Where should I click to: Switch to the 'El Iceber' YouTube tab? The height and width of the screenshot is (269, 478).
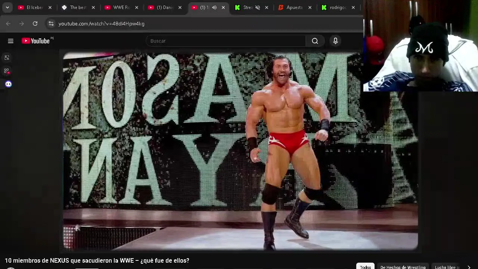tap(31, 7)
